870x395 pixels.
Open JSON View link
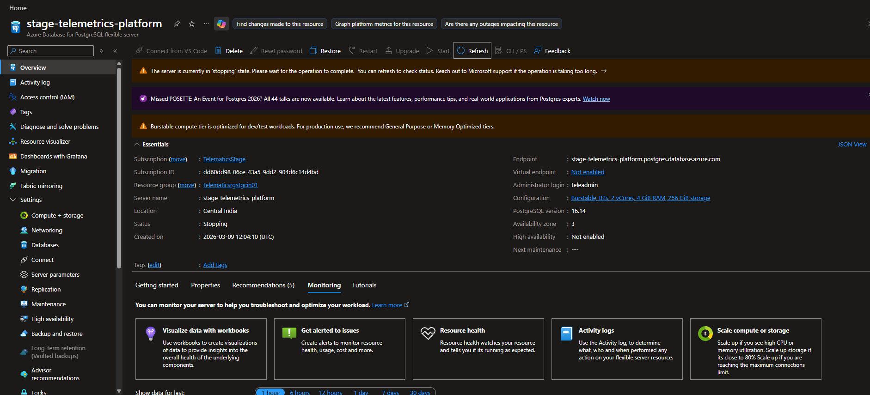tap(852, 144)
